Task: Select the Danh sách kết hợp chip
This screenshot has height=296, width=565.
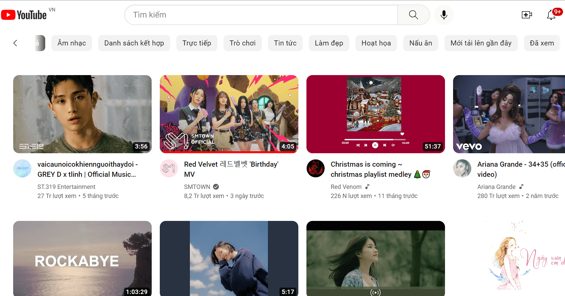Action: [x=134, y=43]
